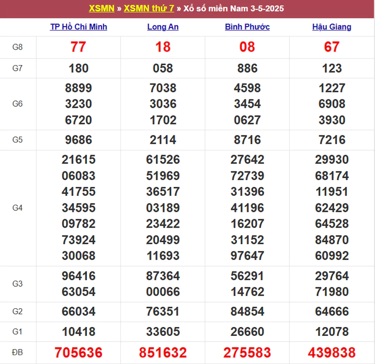This screenshot has height=364, width=375.
Task: Click G2 number 64666
Action: [x=332, y=312]
